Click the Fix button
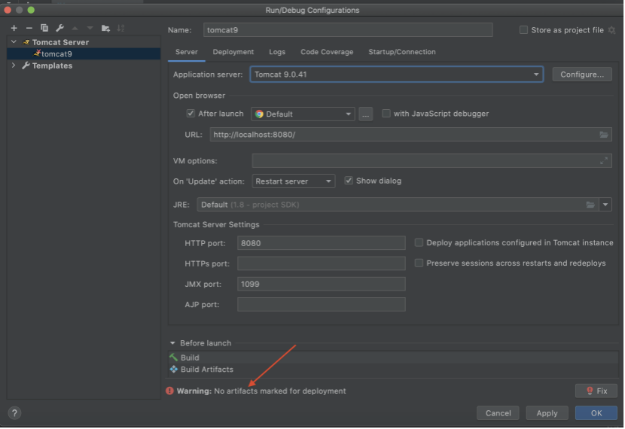The width and height of the screenshot is (625, 429). [x=596, y=391]
